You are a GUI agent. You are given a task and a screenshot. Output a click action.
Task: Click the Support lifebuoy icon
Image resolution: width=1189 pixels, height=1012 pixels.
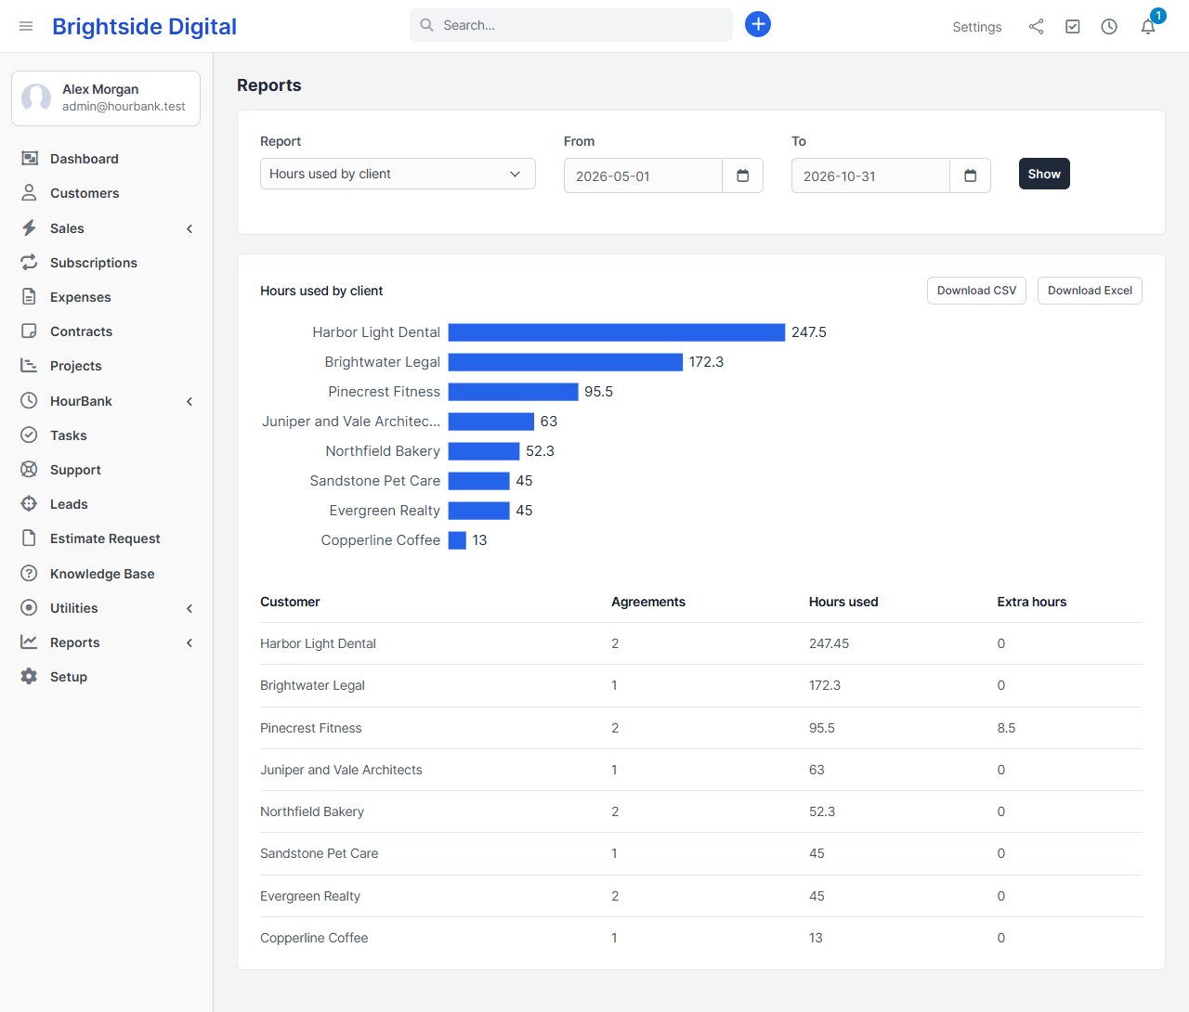point(30,470)
